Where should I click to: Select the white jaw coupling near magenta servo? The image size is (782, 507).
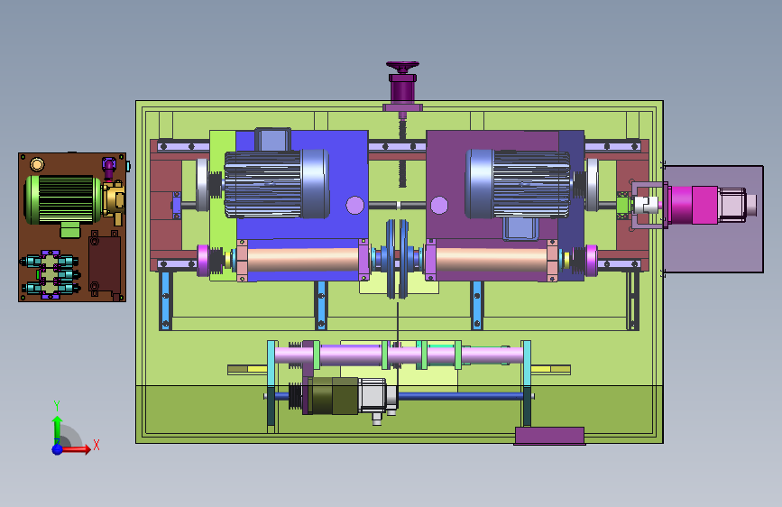pyautogui.click(x=648, y=205)
